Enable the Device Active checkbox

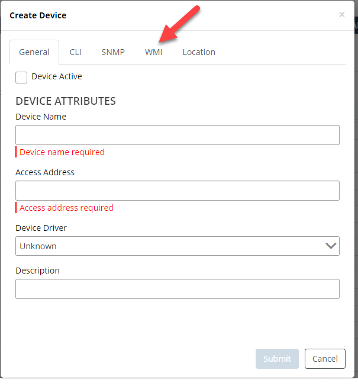point(21,78)
